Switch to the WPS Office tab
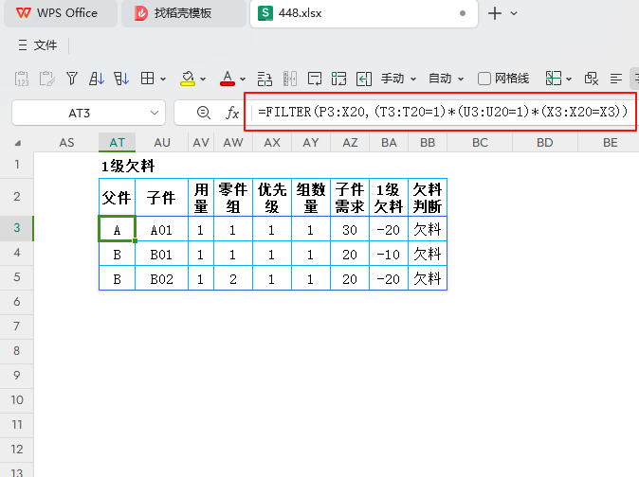The image size is (639, 477). coord(61,13)
